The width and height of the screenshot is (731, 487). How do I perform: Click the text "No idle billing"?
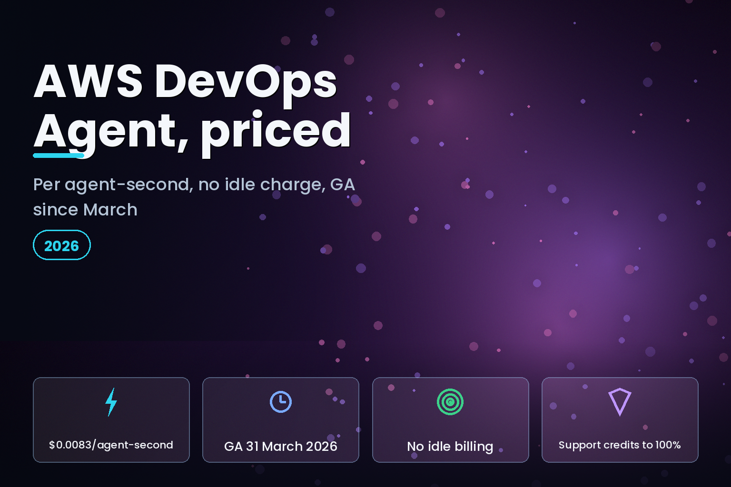(450, 447)
